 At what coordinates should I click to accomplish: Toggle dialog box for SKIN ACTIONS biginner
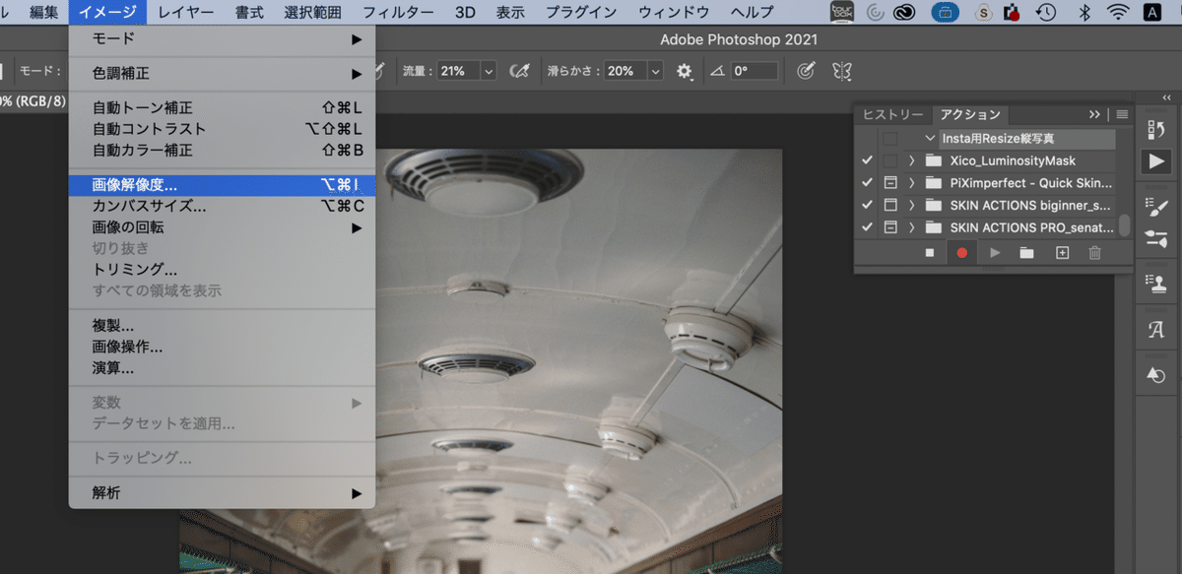point(890,205)
